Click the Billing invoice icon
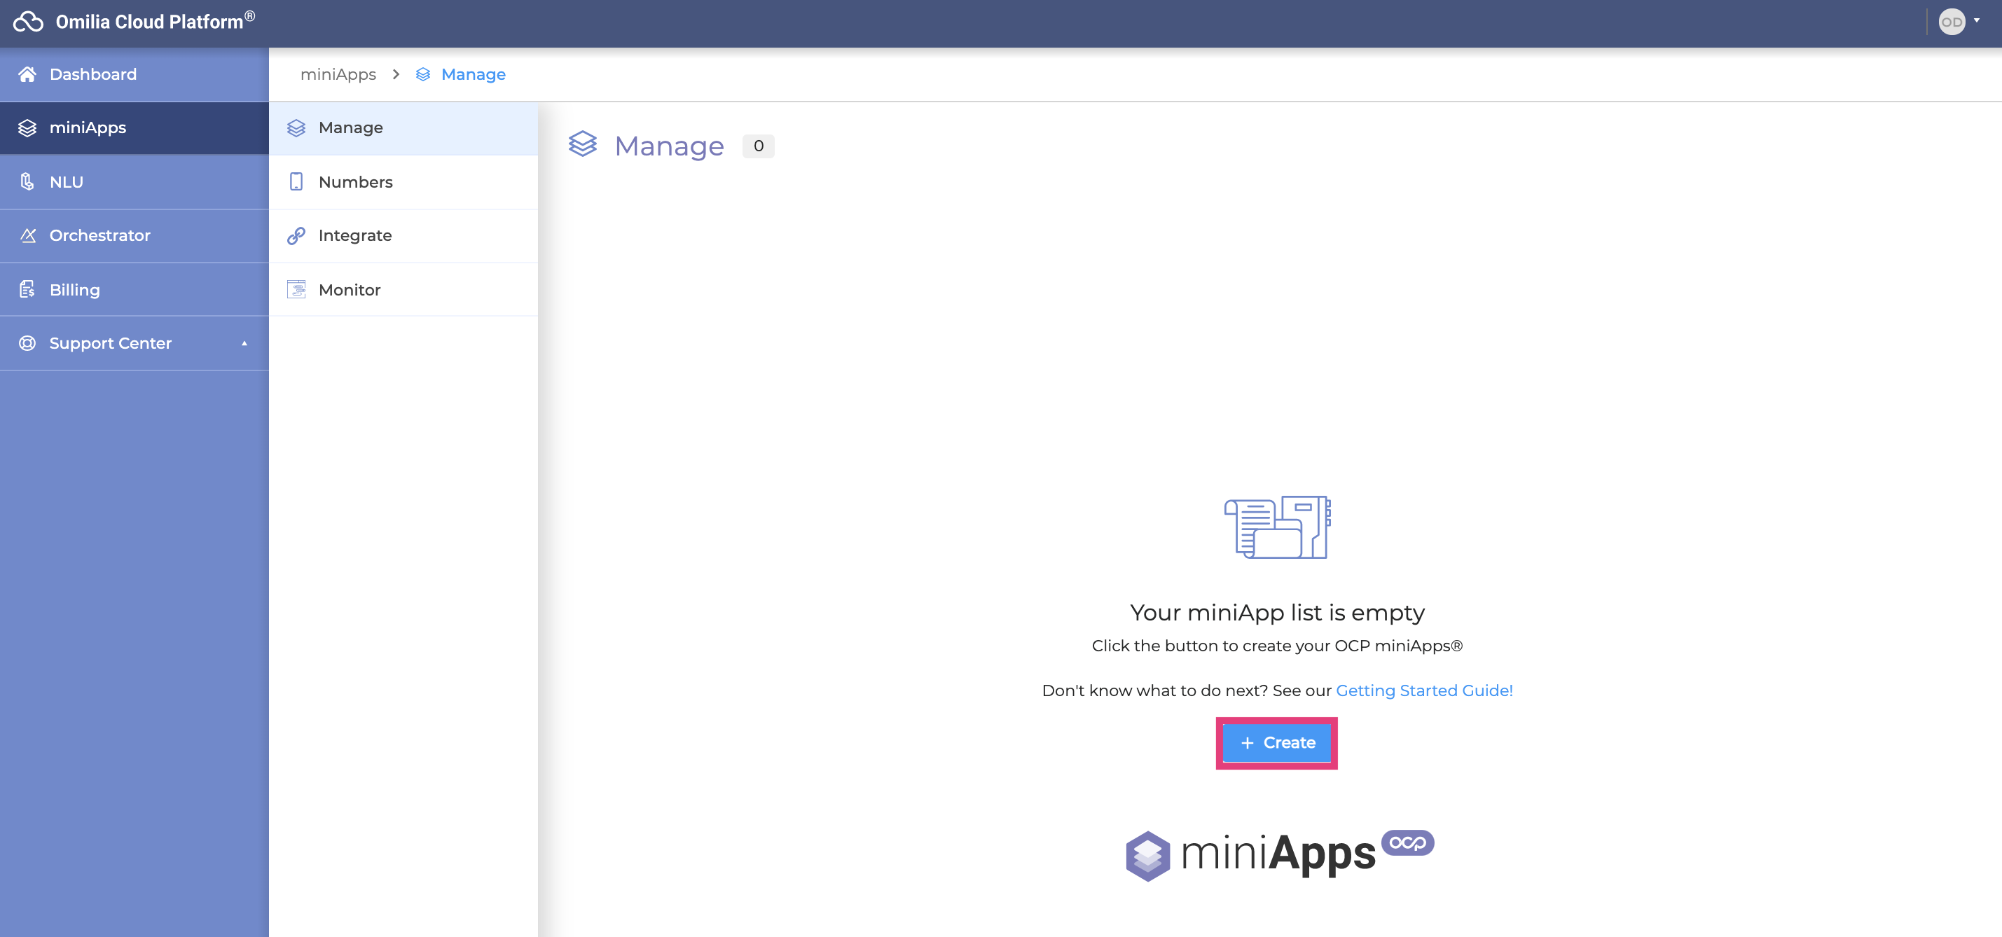 point(27,289)
